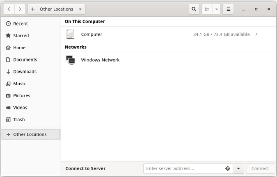Click the server address input field

[183, 168]
